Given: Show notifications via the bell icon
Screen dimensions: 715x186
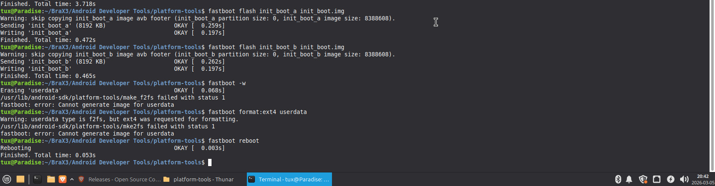Looking at the screenshot, I should [629, 179].
